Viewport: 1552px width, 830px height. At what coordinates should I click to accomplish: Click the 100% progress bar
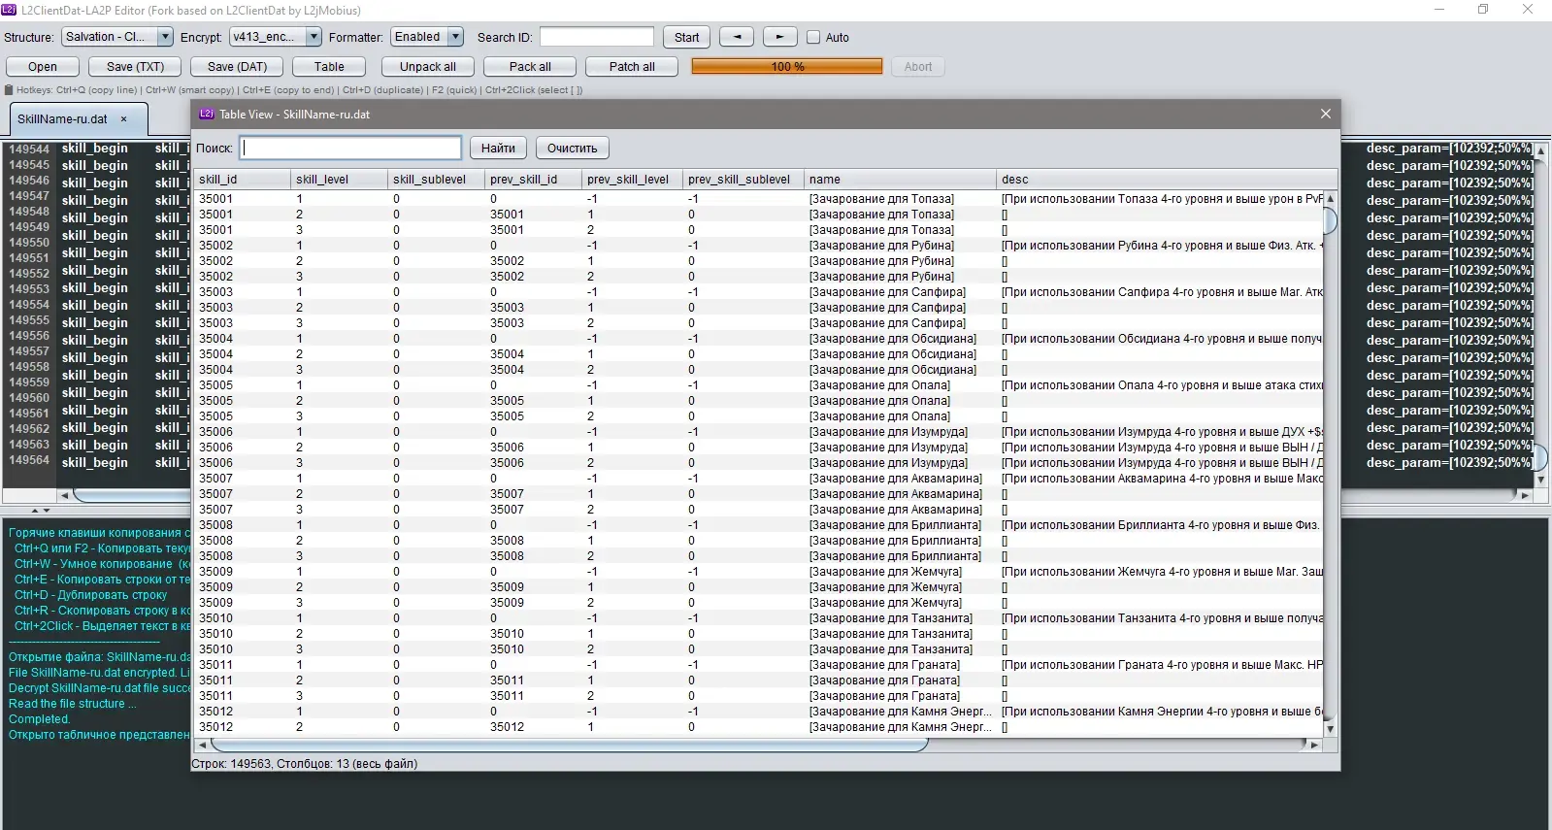pyautogui.click(x=787, y=66)
